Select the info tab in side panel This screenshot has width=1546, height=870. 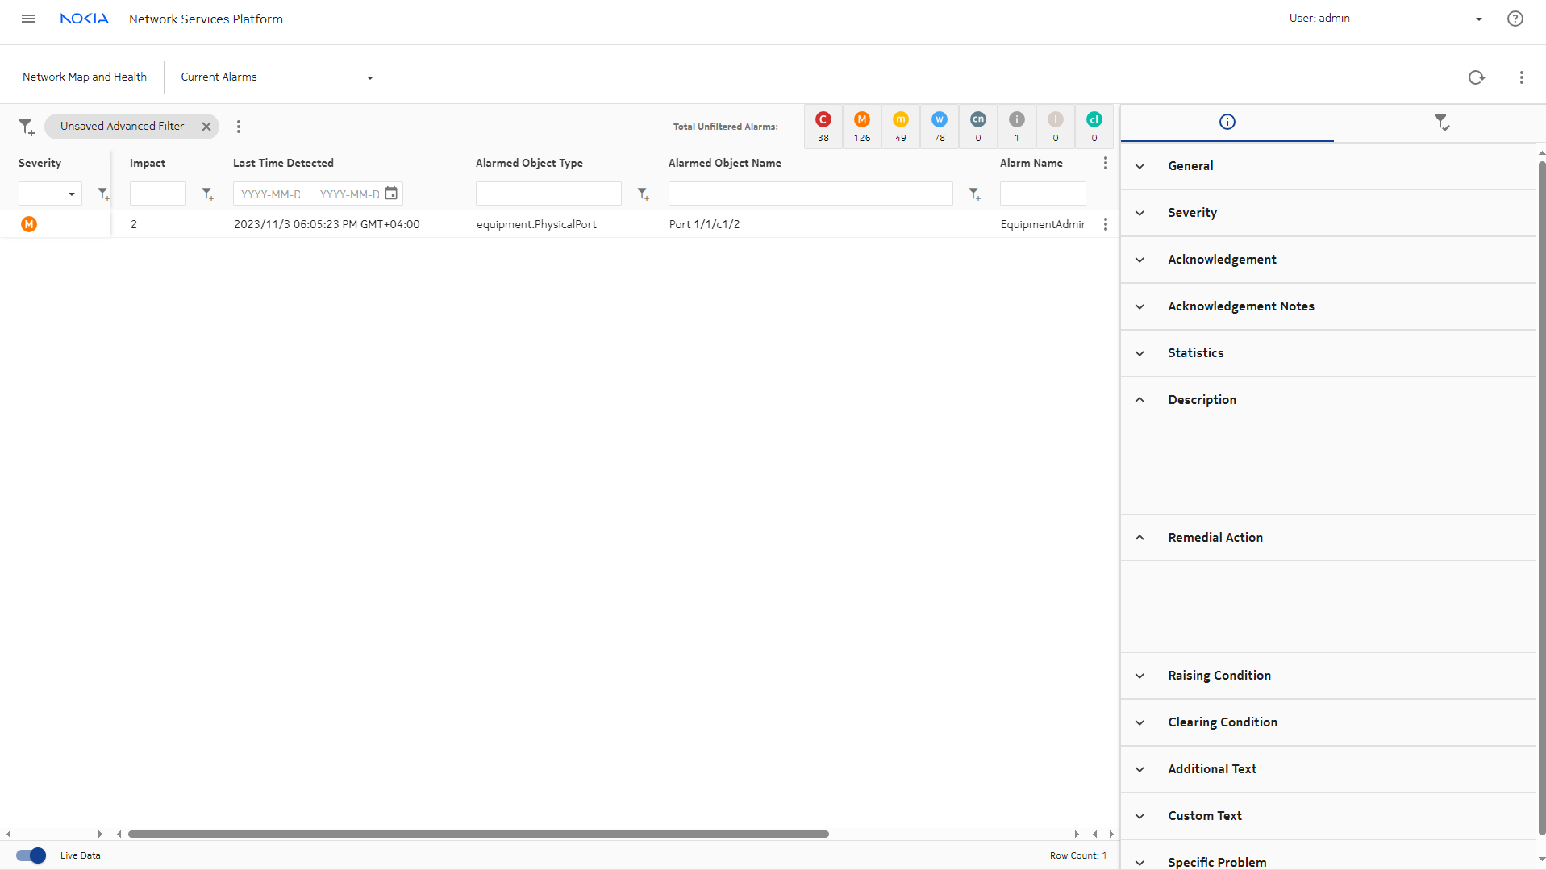pyautogui.click(x=1227, y=123)
